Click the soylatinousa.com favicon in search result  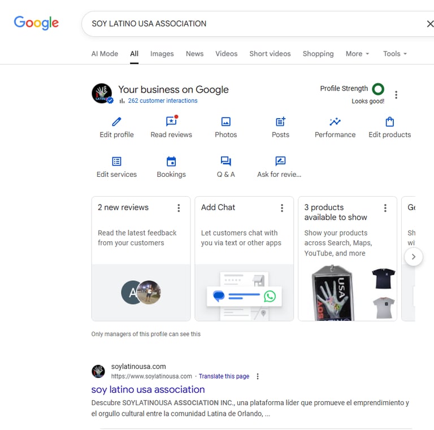[x=98, y=371]
